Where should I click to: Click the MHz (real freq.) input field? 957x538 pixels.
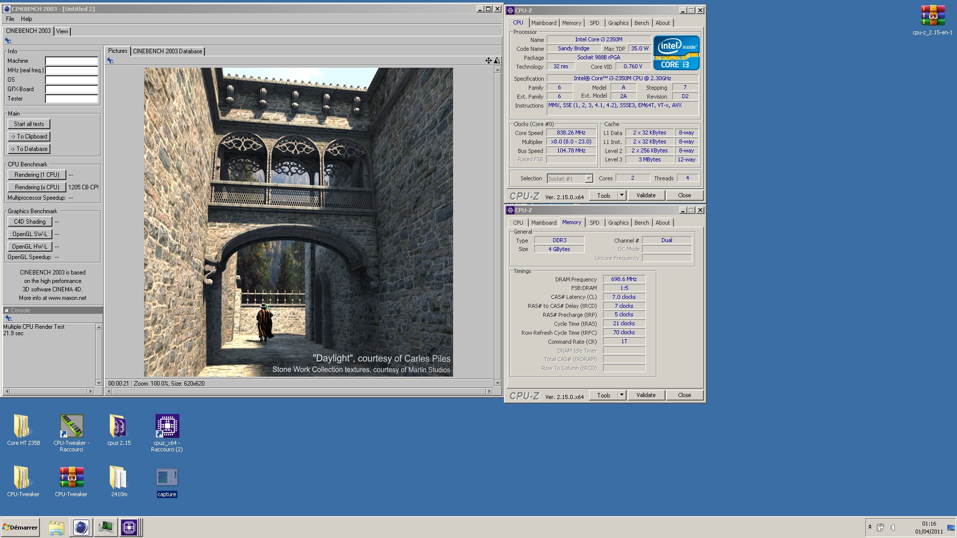tap(72, 70)
